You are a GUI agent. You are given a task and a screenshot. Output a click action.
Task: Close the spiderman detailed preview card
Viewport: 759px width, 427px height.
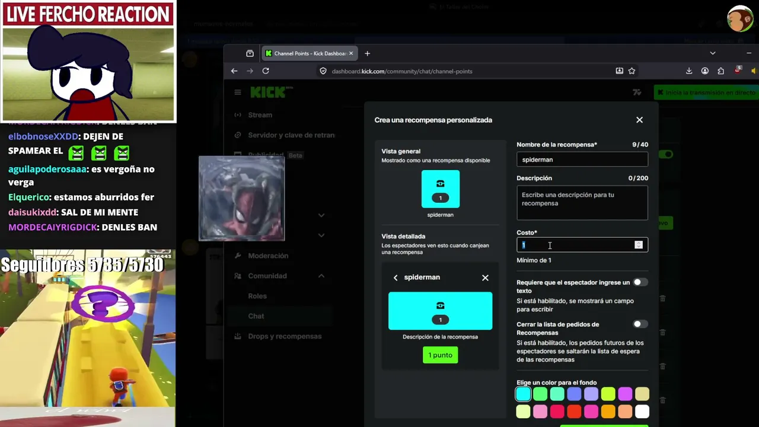pos(485,278)
